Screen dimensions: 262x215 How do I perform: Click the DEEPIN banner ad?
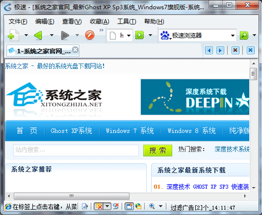point(195,97)
